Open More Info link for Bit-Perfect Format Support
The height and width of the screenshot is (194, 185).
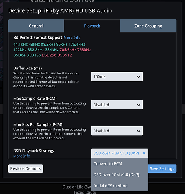point(72,38)
